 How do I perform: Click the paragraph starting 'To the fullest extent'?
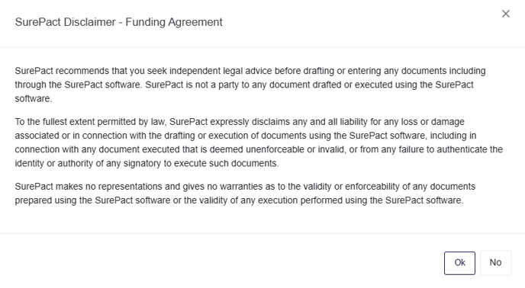click(x=259, y=142)
